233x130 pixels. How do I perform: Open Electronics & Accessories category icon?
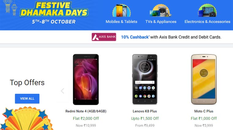point(207,10)
